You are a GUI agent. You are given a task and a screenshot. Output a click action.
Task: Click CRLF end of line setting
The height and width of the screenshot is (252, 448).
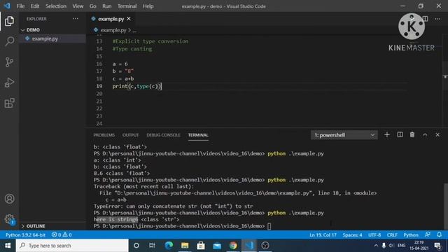[392, 235]
